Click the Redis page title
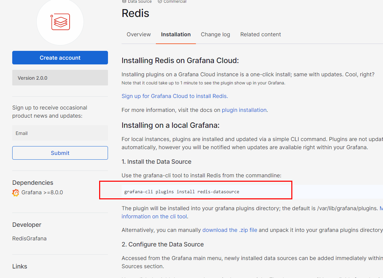 pyautogui.click(x=135, y=13)
